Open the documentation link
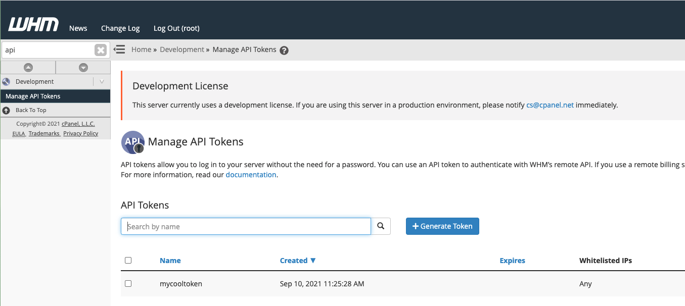 (251, 175)
